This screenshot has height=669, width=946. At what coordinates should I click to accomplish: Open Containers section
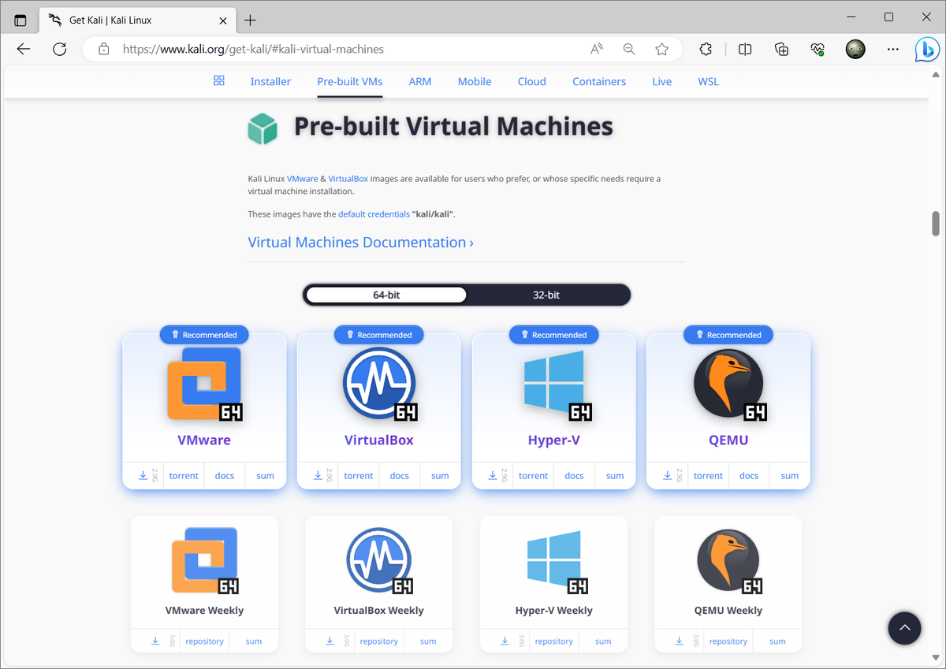tap(599, 81)
